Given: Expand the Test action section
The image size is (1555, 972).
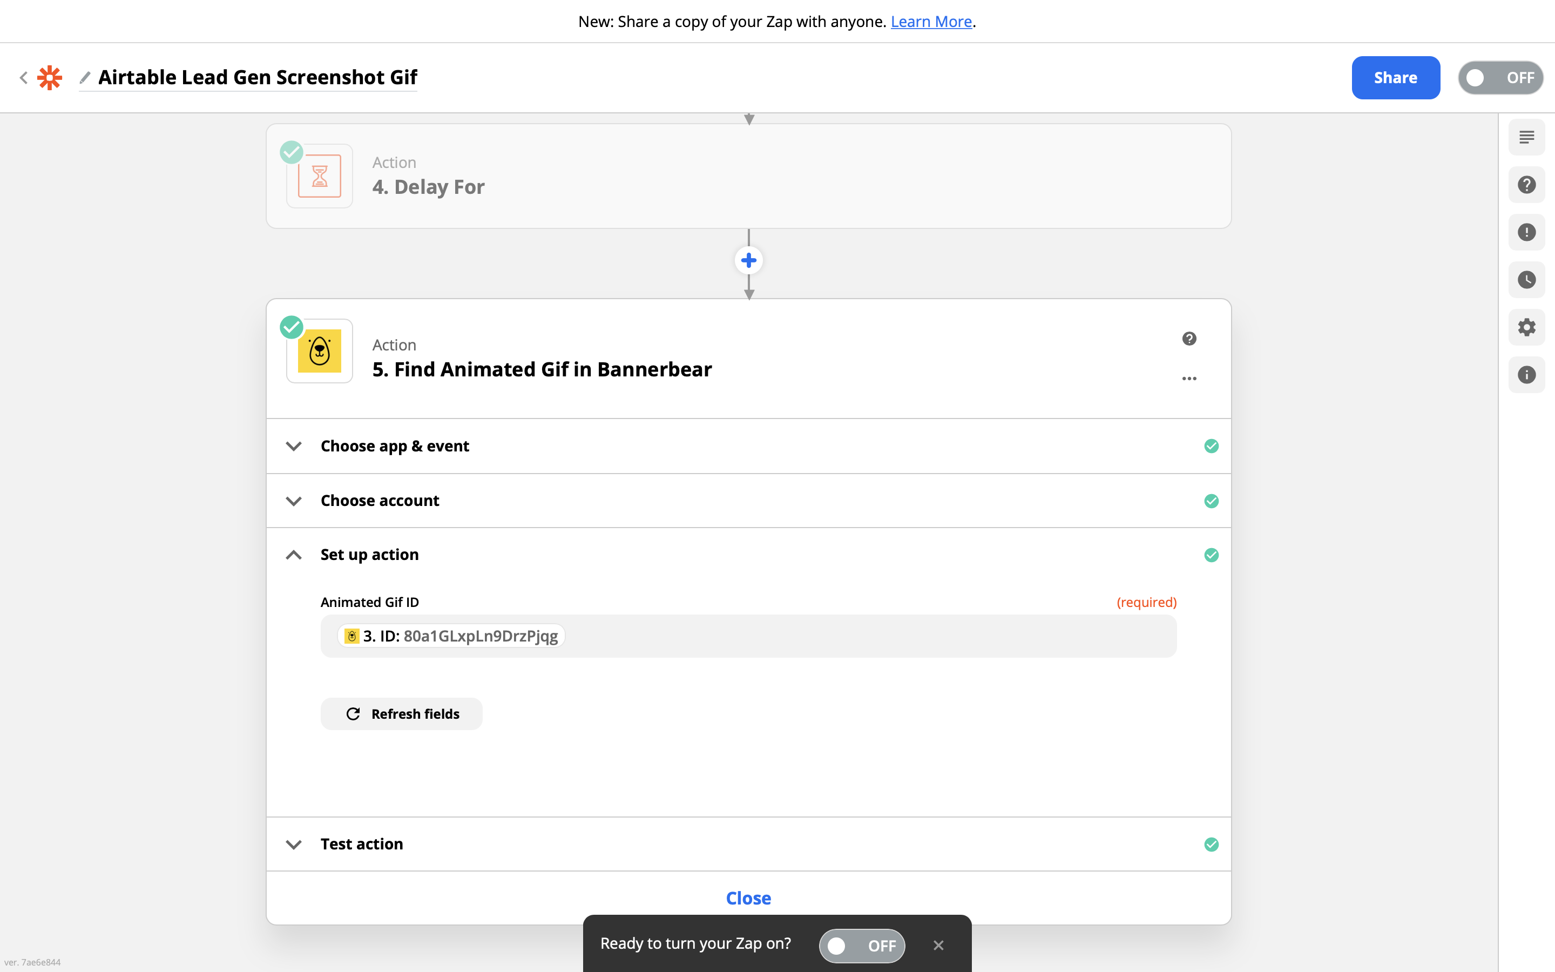Looking at the screenshot, I should tap(361, 844).
